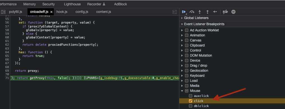This screenshot has width=285, height=109.
Task: Click 'return proxy;' code text
Action: tap(27, 71)
